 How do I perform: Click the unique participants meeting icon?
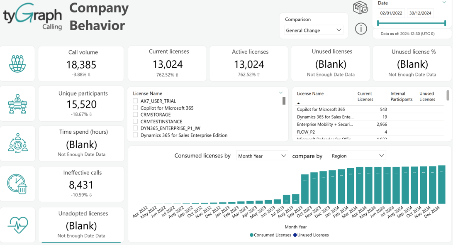point(17,103)
